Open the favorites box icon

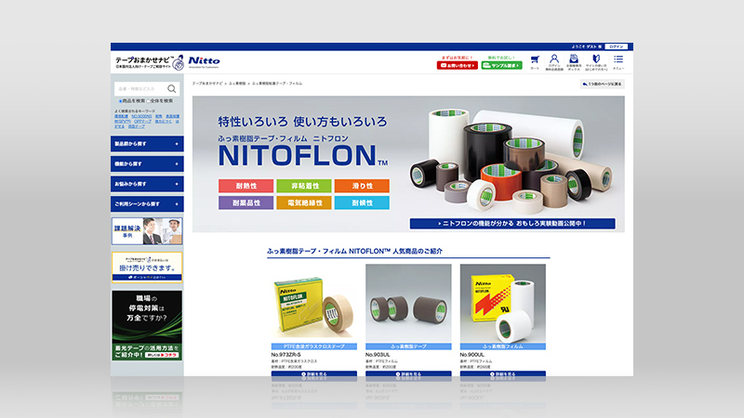pyautogui.click(x=574, y=60)
